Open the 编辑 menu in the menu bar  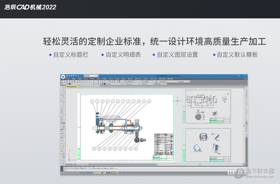[x=74, y=79]
